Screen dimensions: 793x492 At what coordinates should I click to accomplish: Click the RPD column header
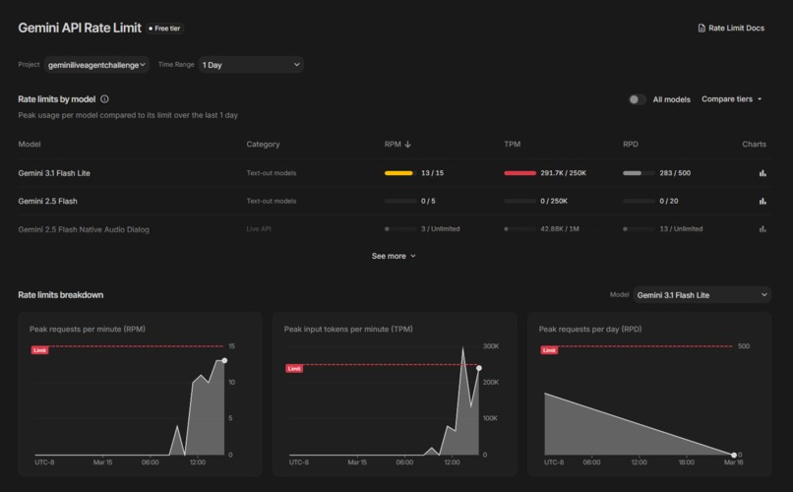[x=630, y=144]
